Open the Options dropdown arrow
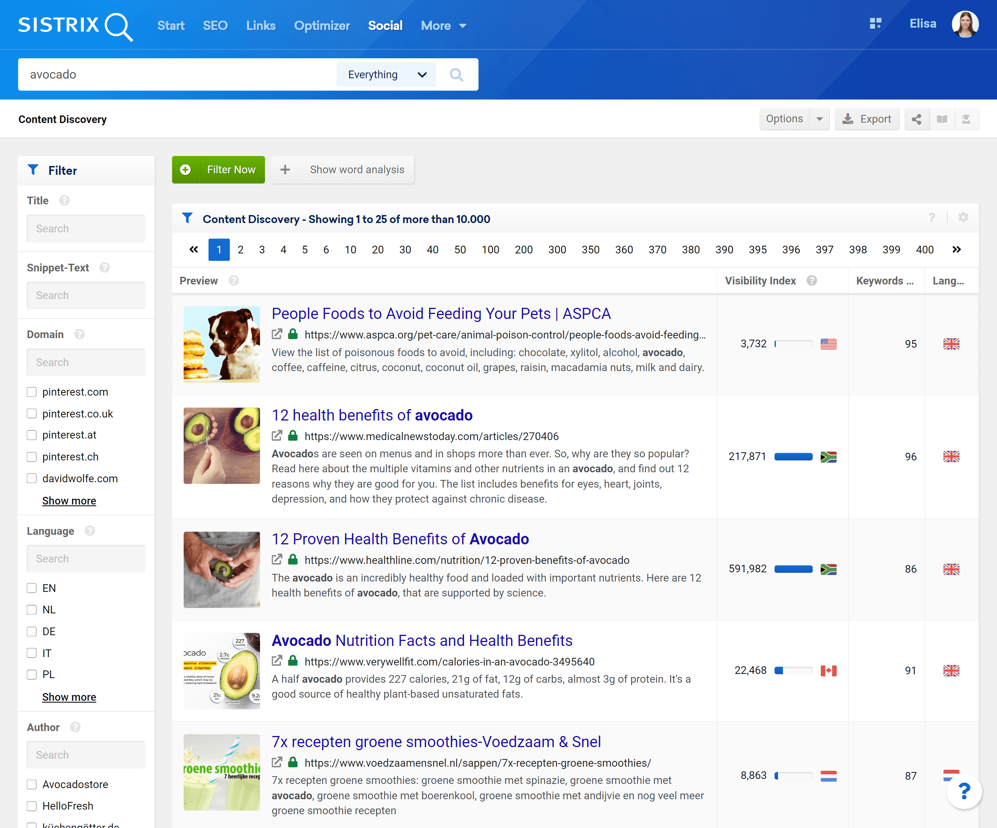Screen dimensions: 997x828 pyautogui.click(x=819, y=119)
